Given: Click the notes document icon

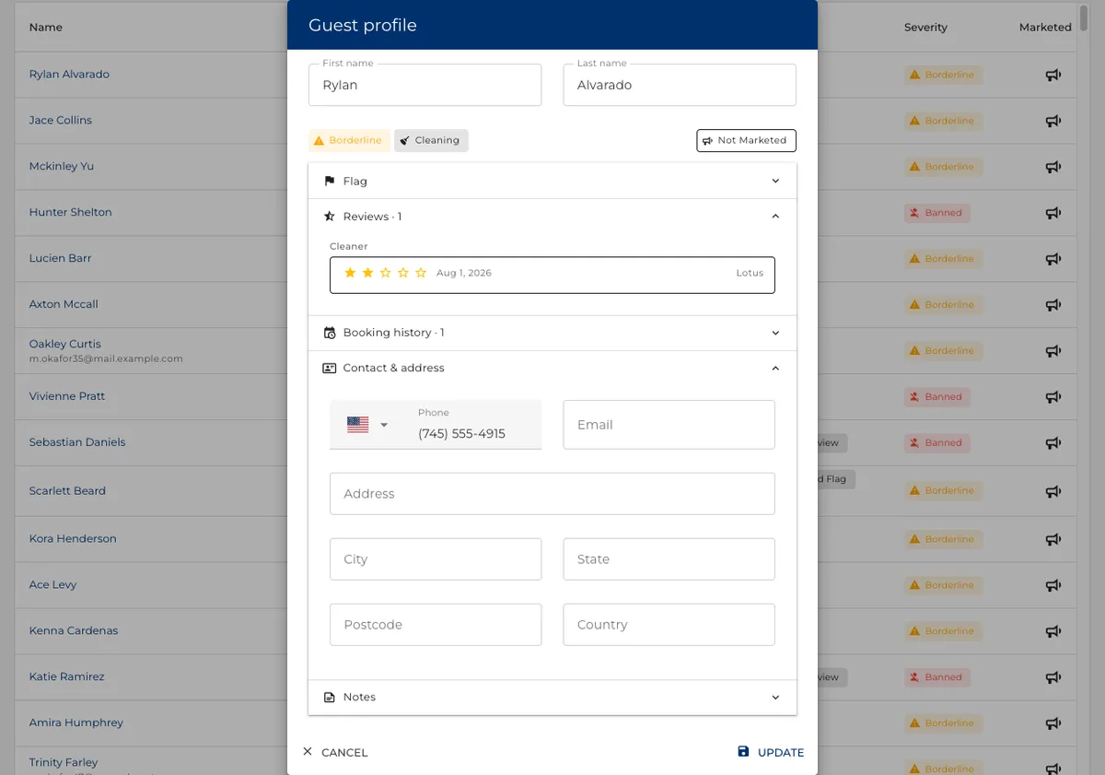Looking at the screenshot, I should pyautogui.click(x=330, y=698).
